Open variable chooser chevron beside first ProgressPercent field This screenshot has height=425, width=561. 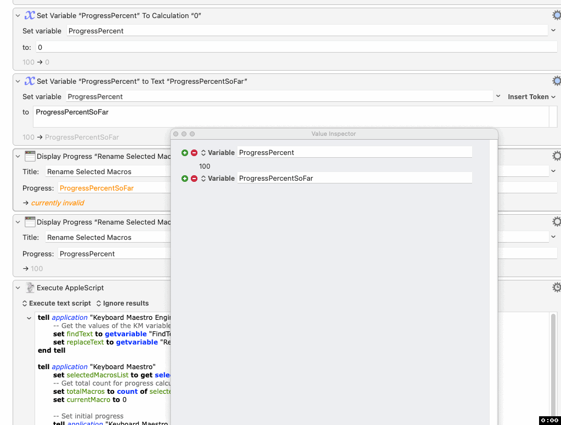[553, 30]
